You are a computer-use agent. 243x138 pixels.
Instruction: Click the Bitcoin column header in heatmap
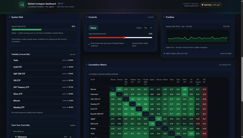113,79
